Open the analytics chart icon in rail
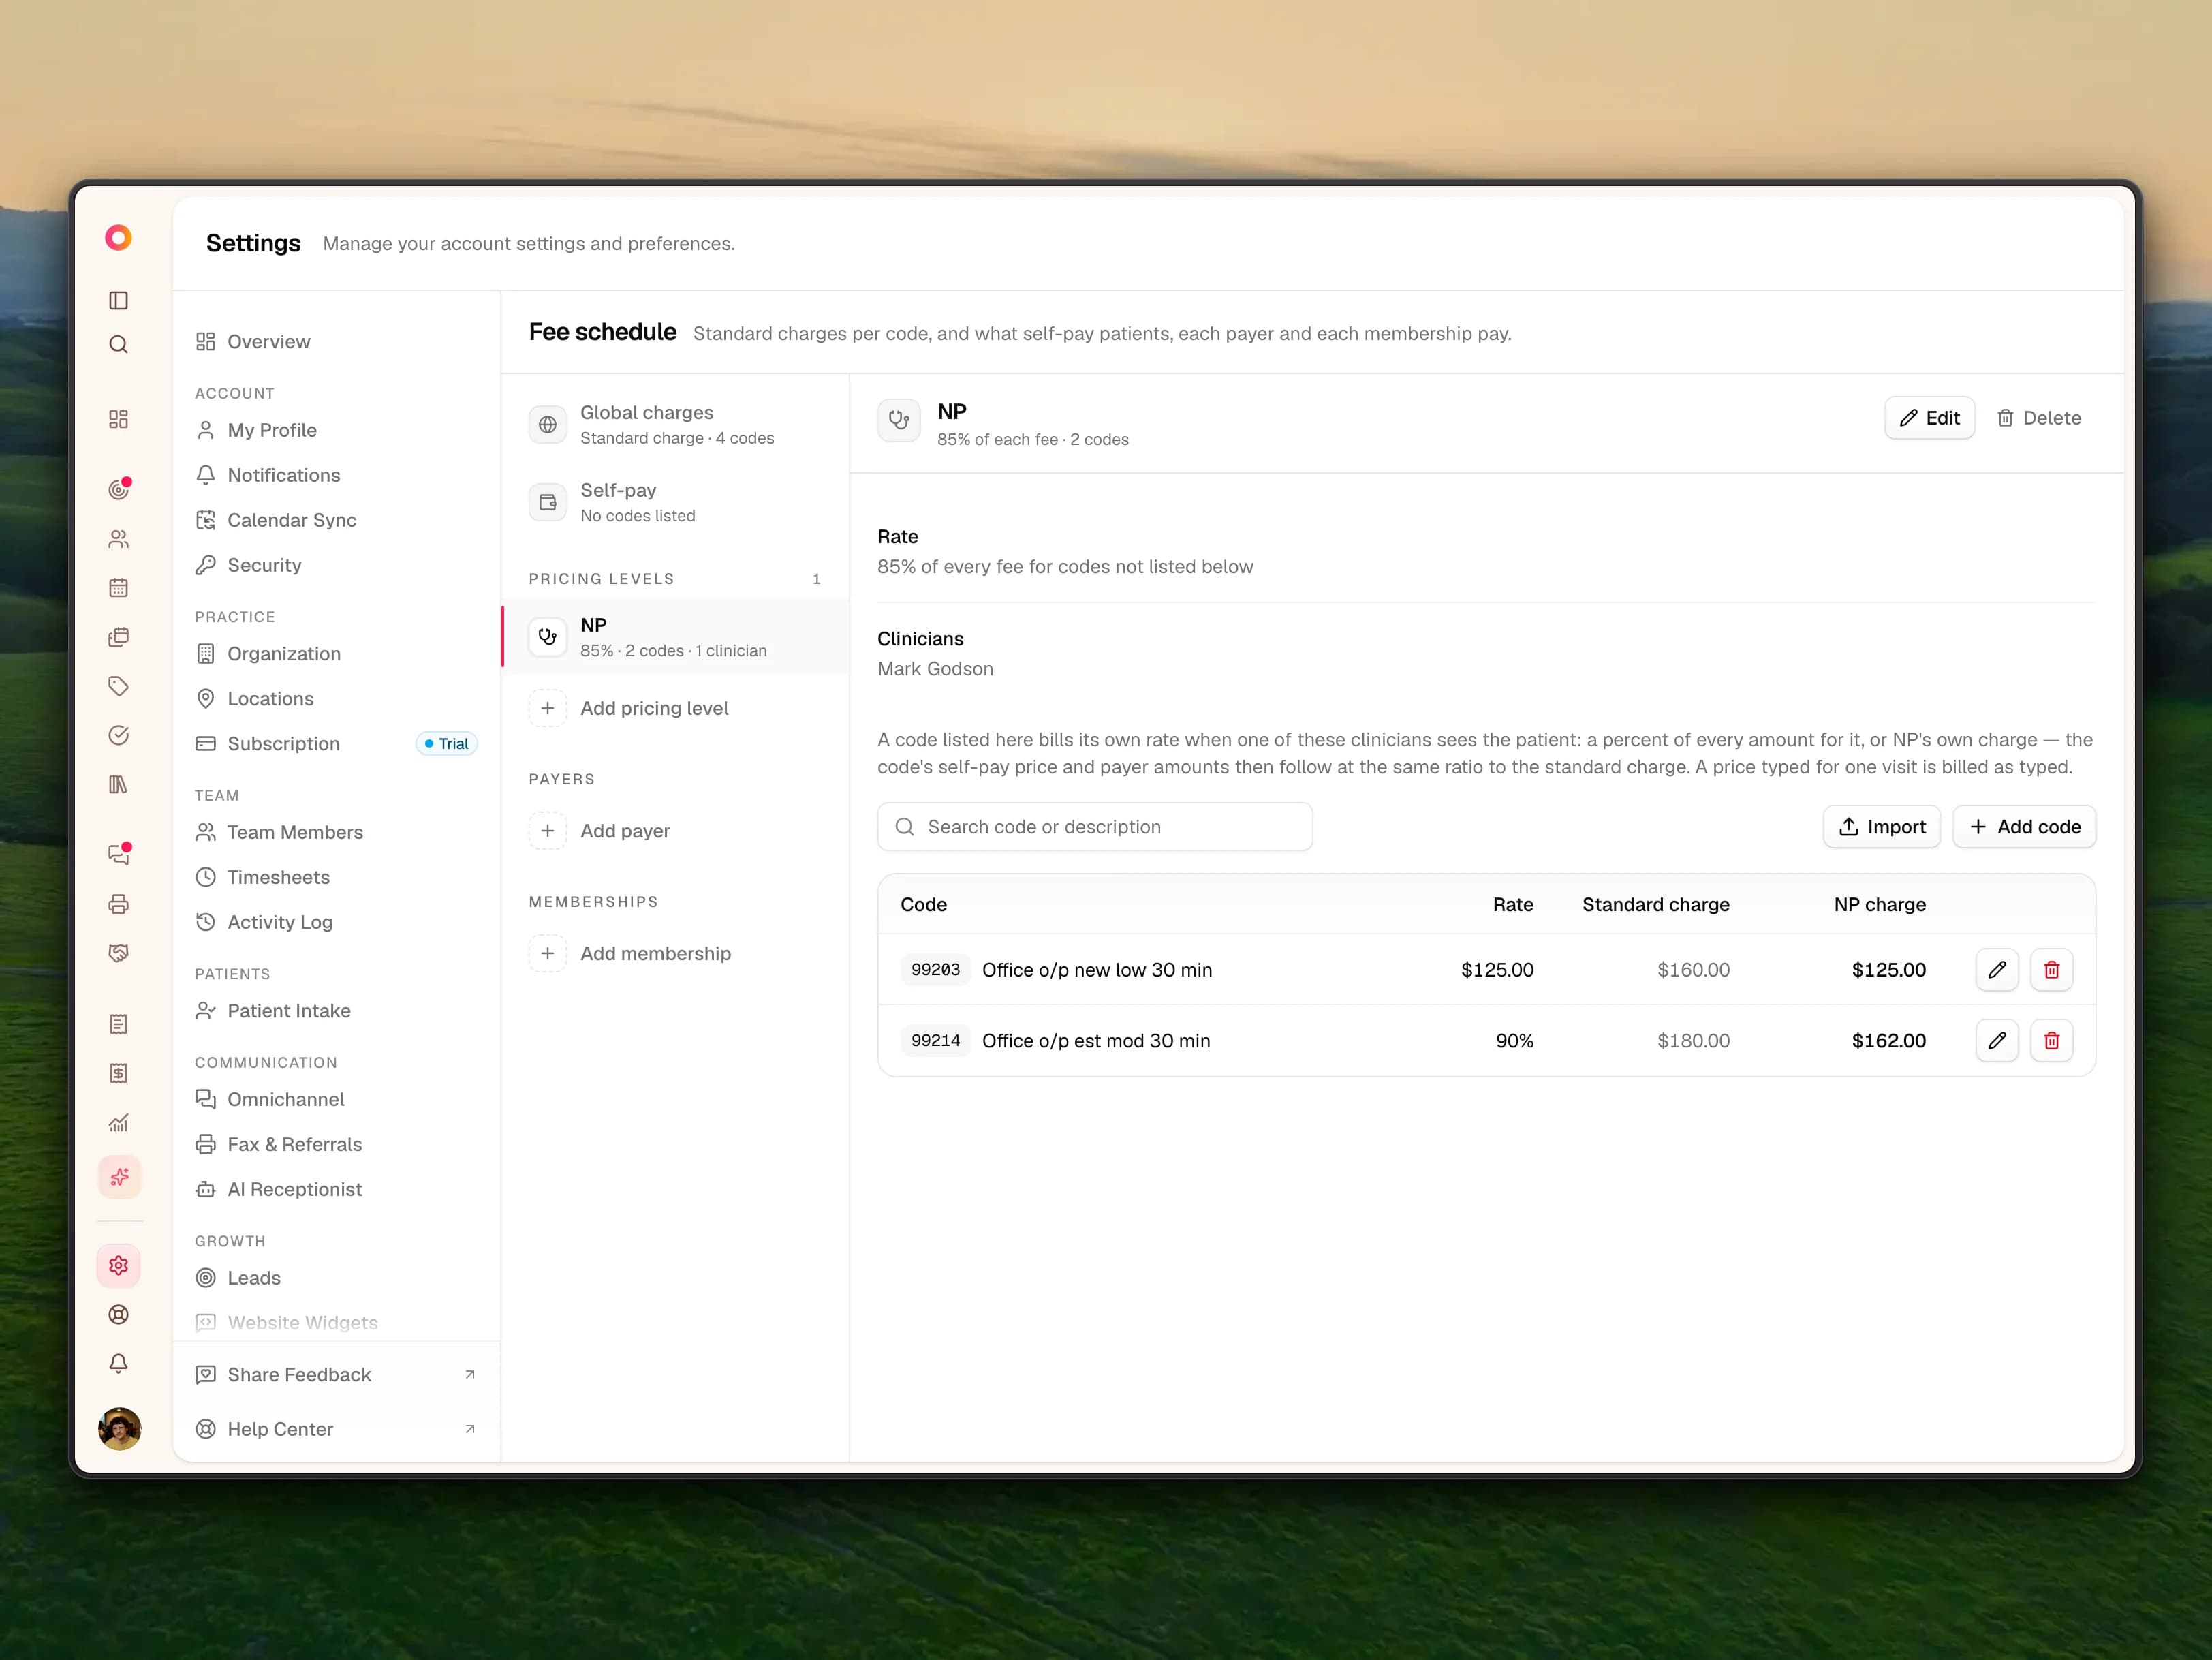Screen dimensions: 2212x1660 118,1122
